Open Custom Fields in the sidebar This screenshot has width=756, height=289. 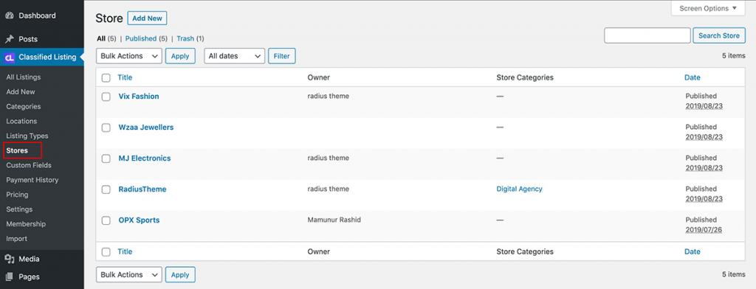[29, 165]
